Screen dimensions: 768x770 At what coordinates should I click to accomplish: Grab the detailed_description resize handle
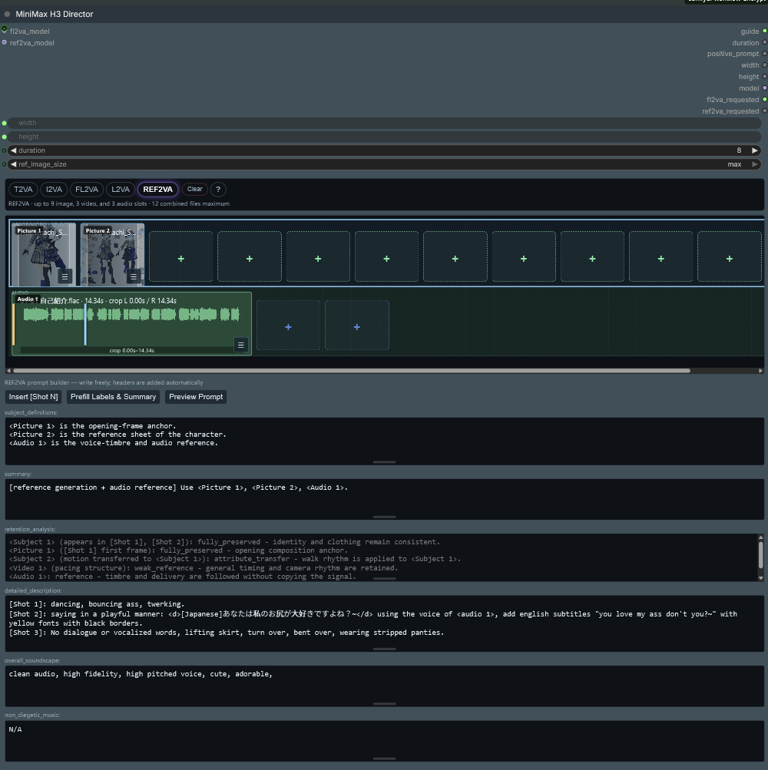tap(384, 649)
